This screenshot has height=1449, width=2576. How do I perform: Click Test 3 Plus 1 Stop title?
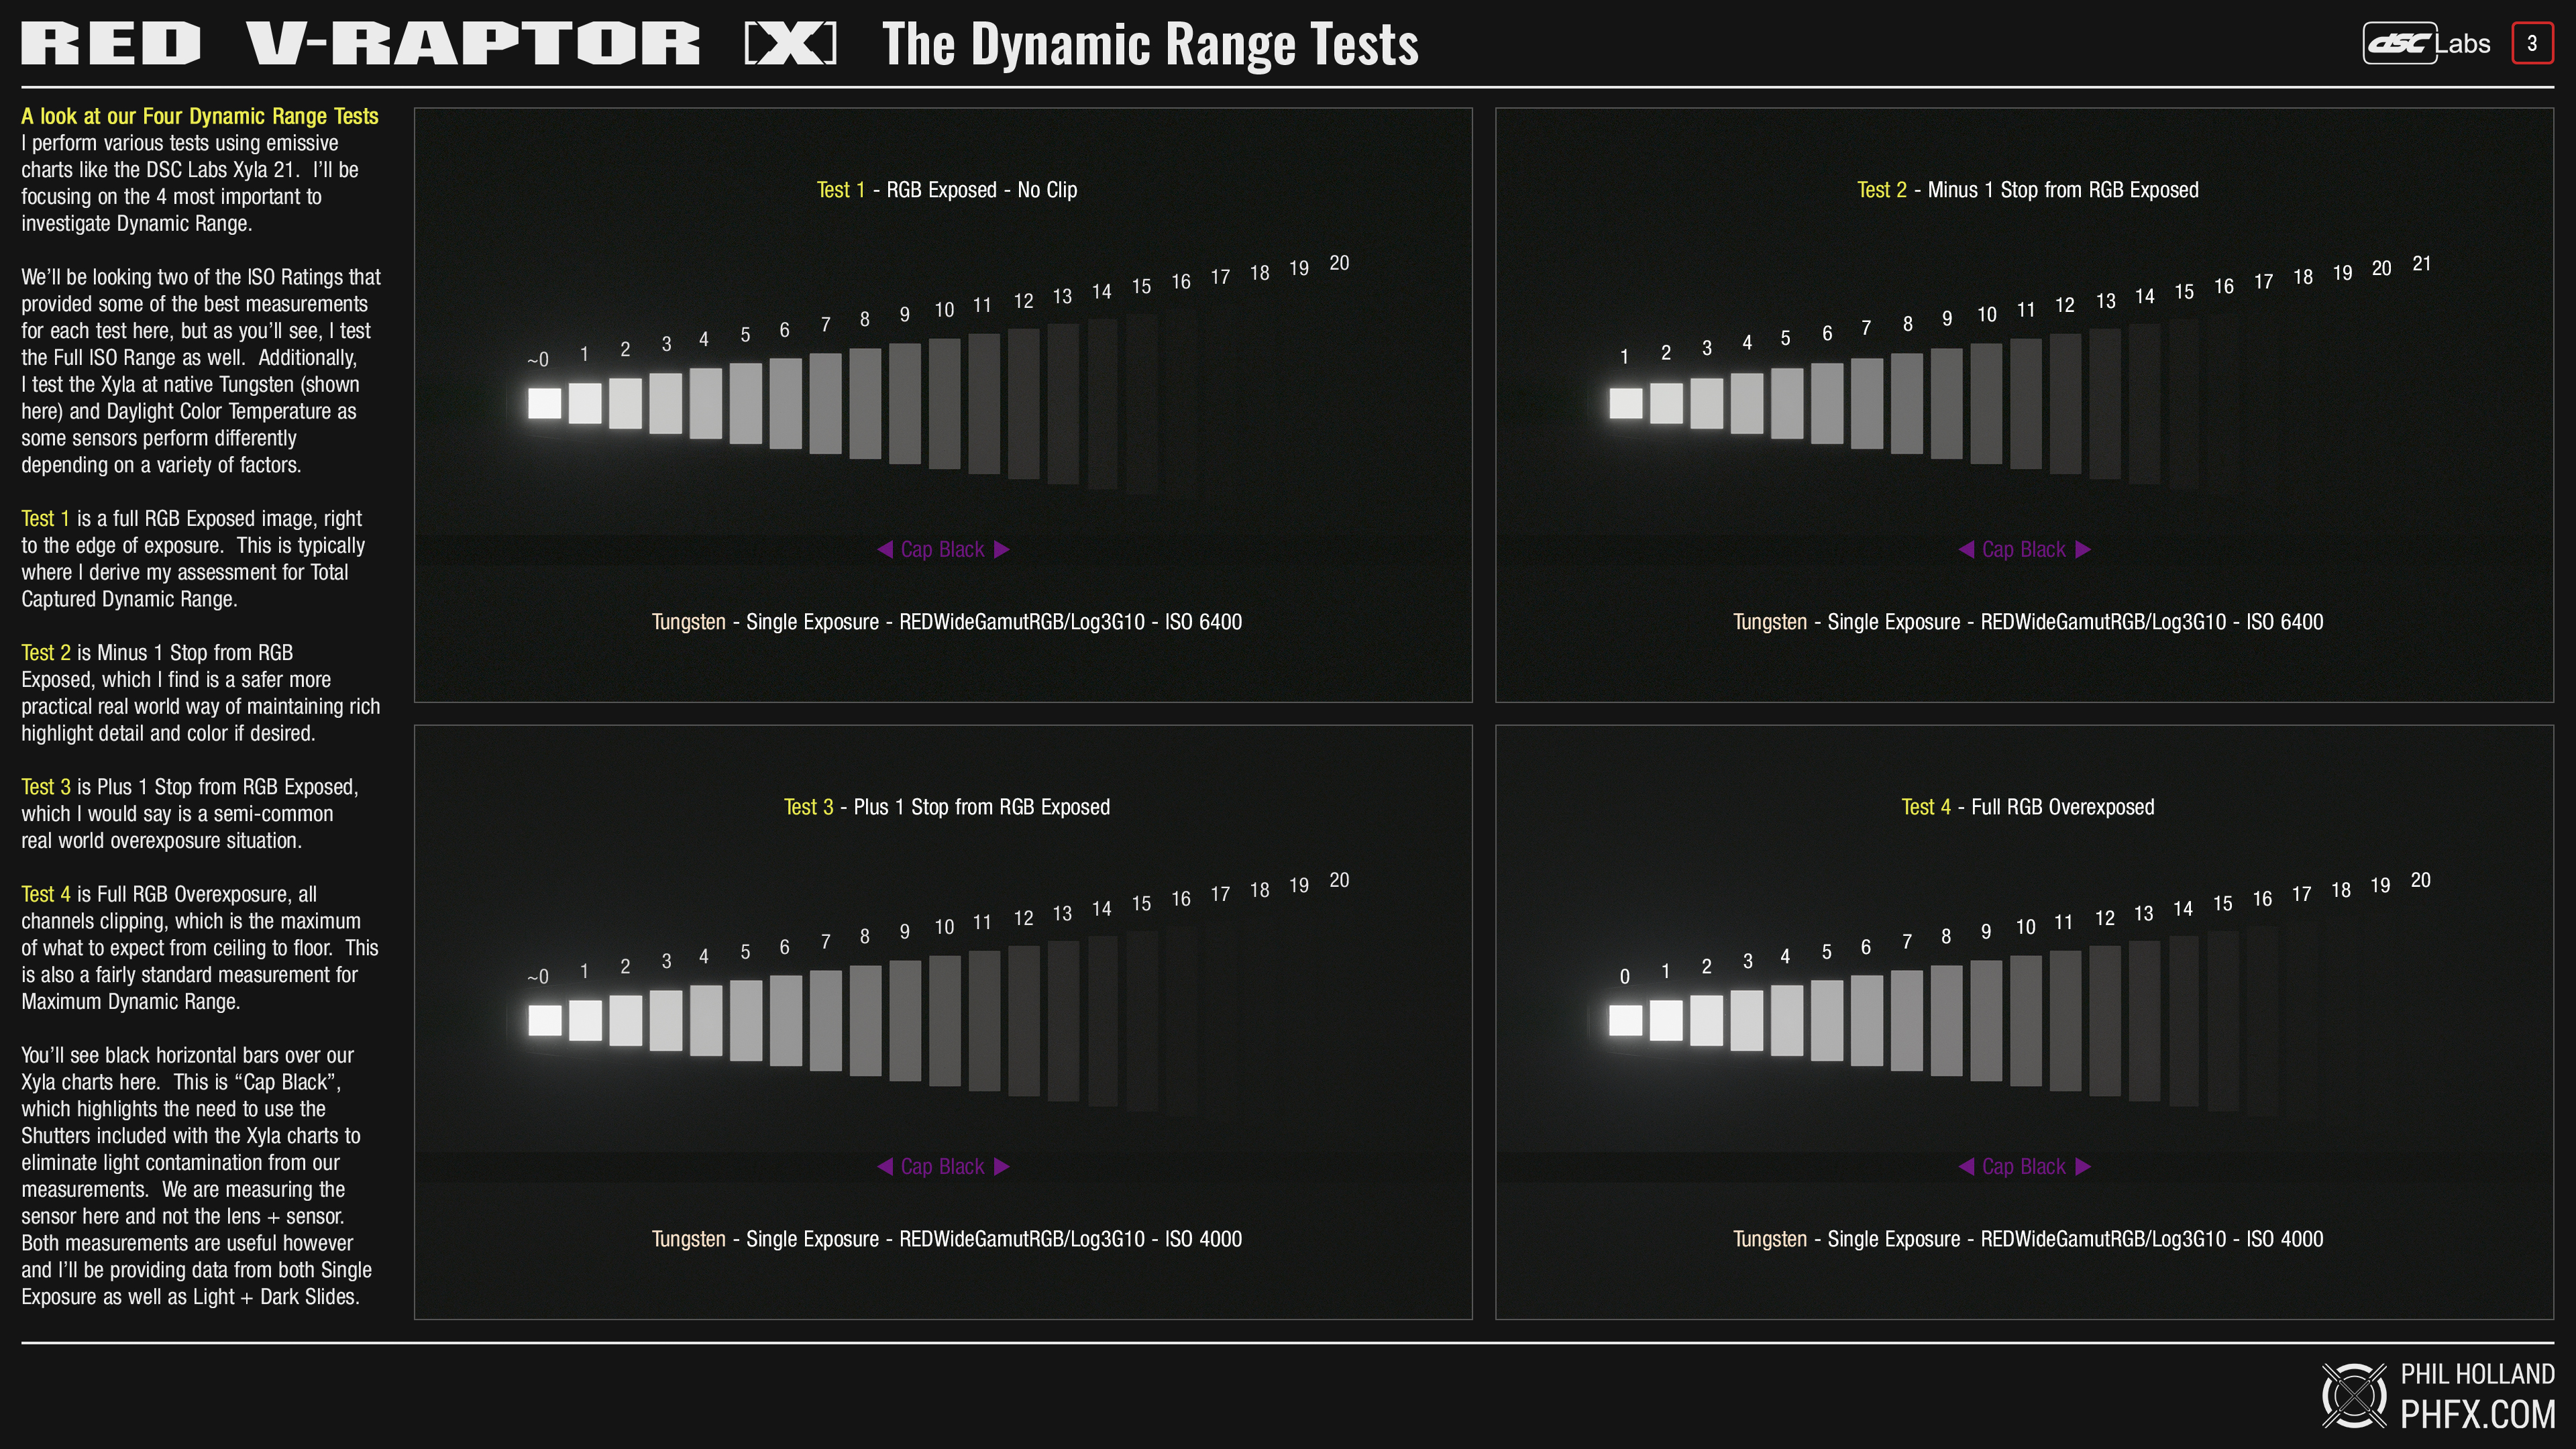coord(946,807)
